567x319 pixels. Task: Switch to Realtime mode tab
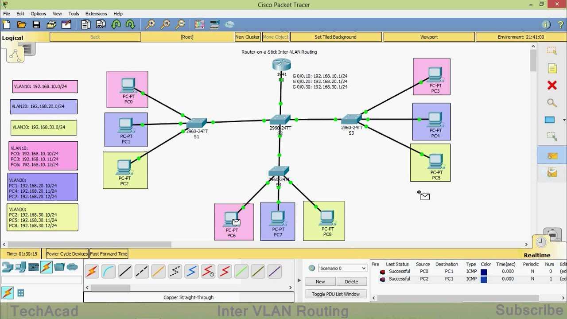pos(537,255)
